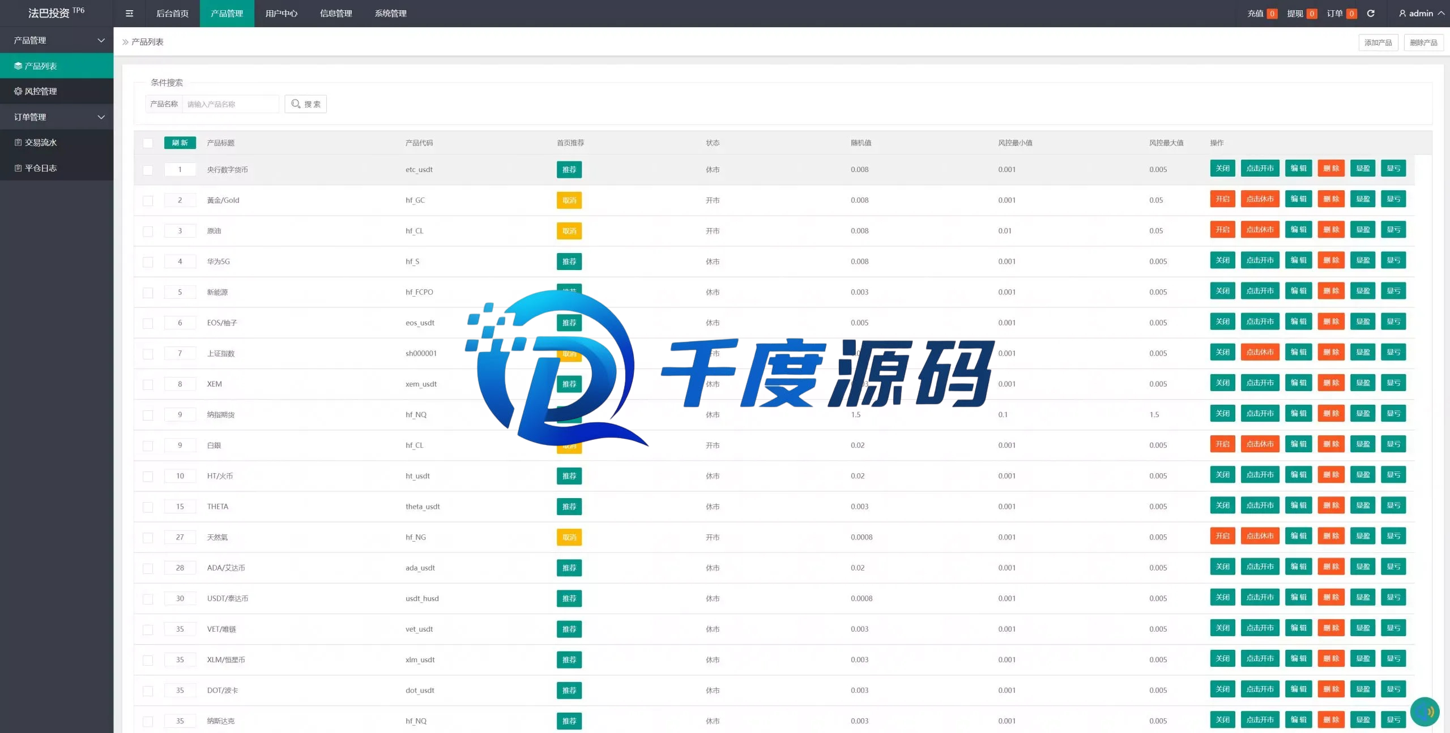
Task: Click the 法巴投资 logo title
Action: pos(56,12)
